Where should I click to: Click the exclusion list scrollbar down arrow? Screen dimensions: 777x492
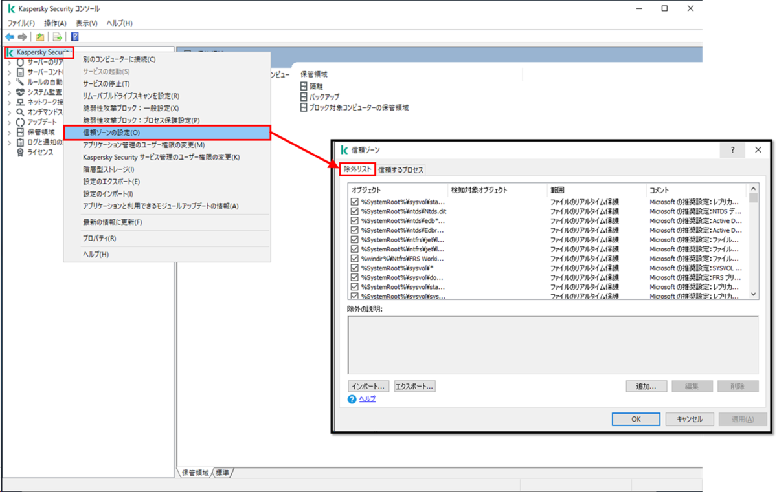(753, 294)
